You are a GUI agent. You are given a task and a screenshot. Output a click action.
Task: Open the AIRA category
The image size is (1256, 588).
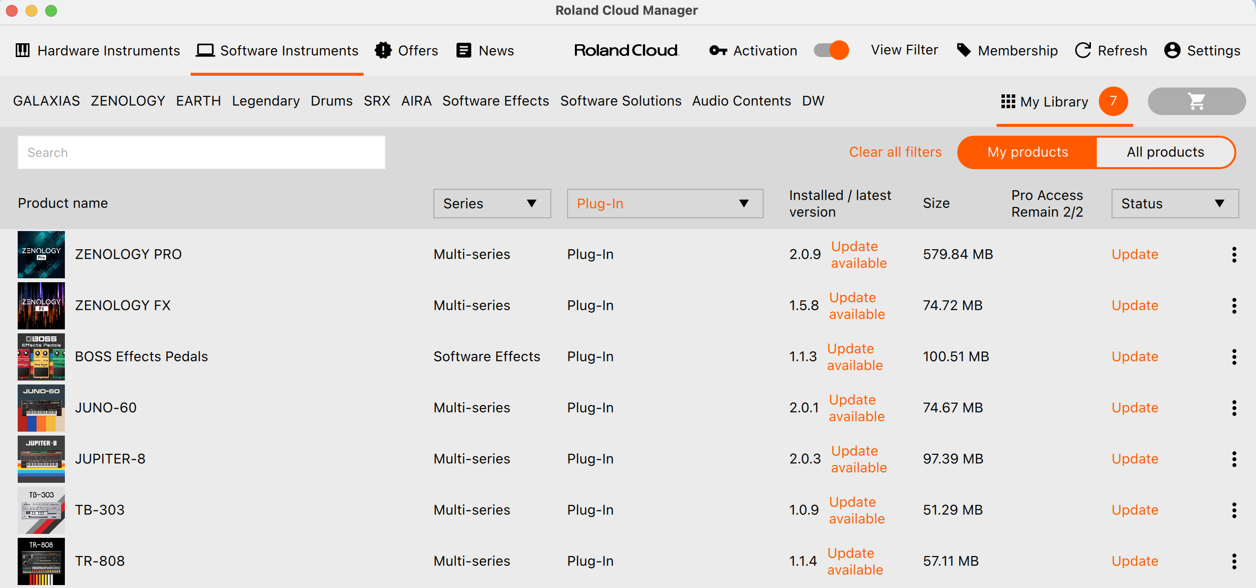coord(416,101)
